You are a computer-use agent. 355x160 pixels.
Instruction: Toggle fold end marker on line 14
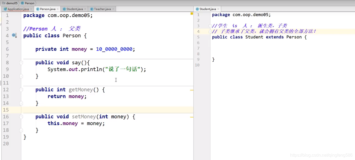pos(21,103)
